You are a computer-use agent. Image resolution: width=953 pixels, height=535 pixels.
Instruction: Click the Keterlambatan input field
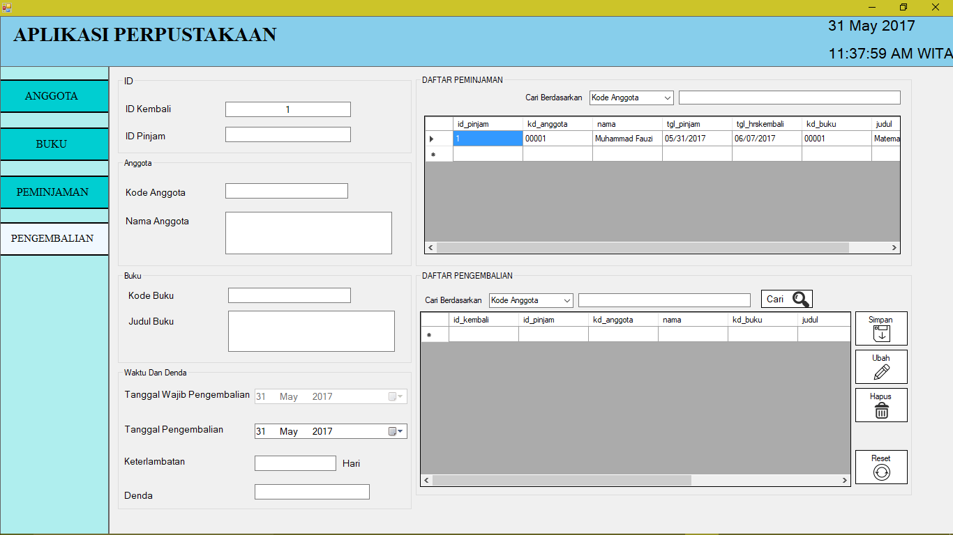[x=294, y=463]
